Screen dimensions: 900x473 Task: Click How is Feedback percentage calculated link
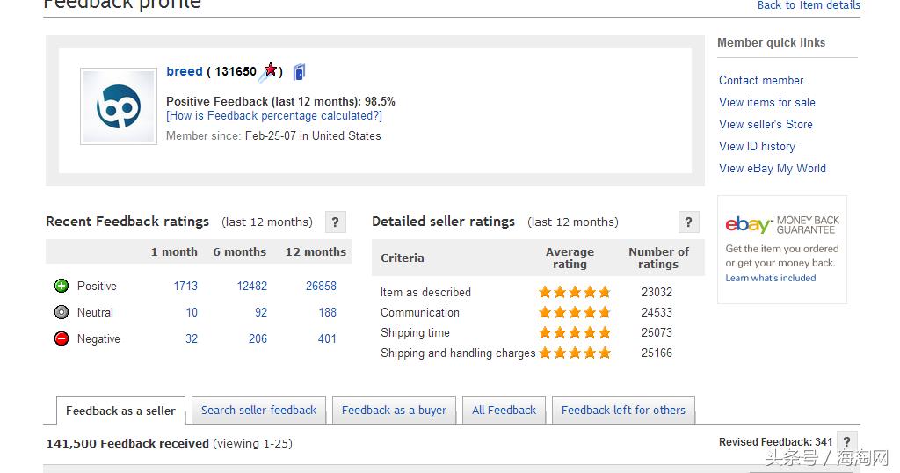click(274, 116)
